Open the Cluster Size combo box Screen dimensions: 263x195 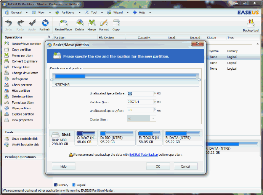[141, 118]
